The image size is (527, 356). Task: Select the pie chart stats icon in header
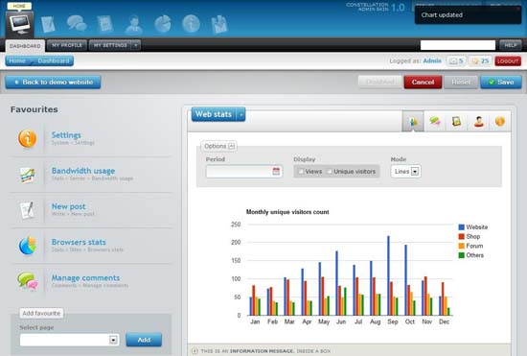(x=163, y=24)
